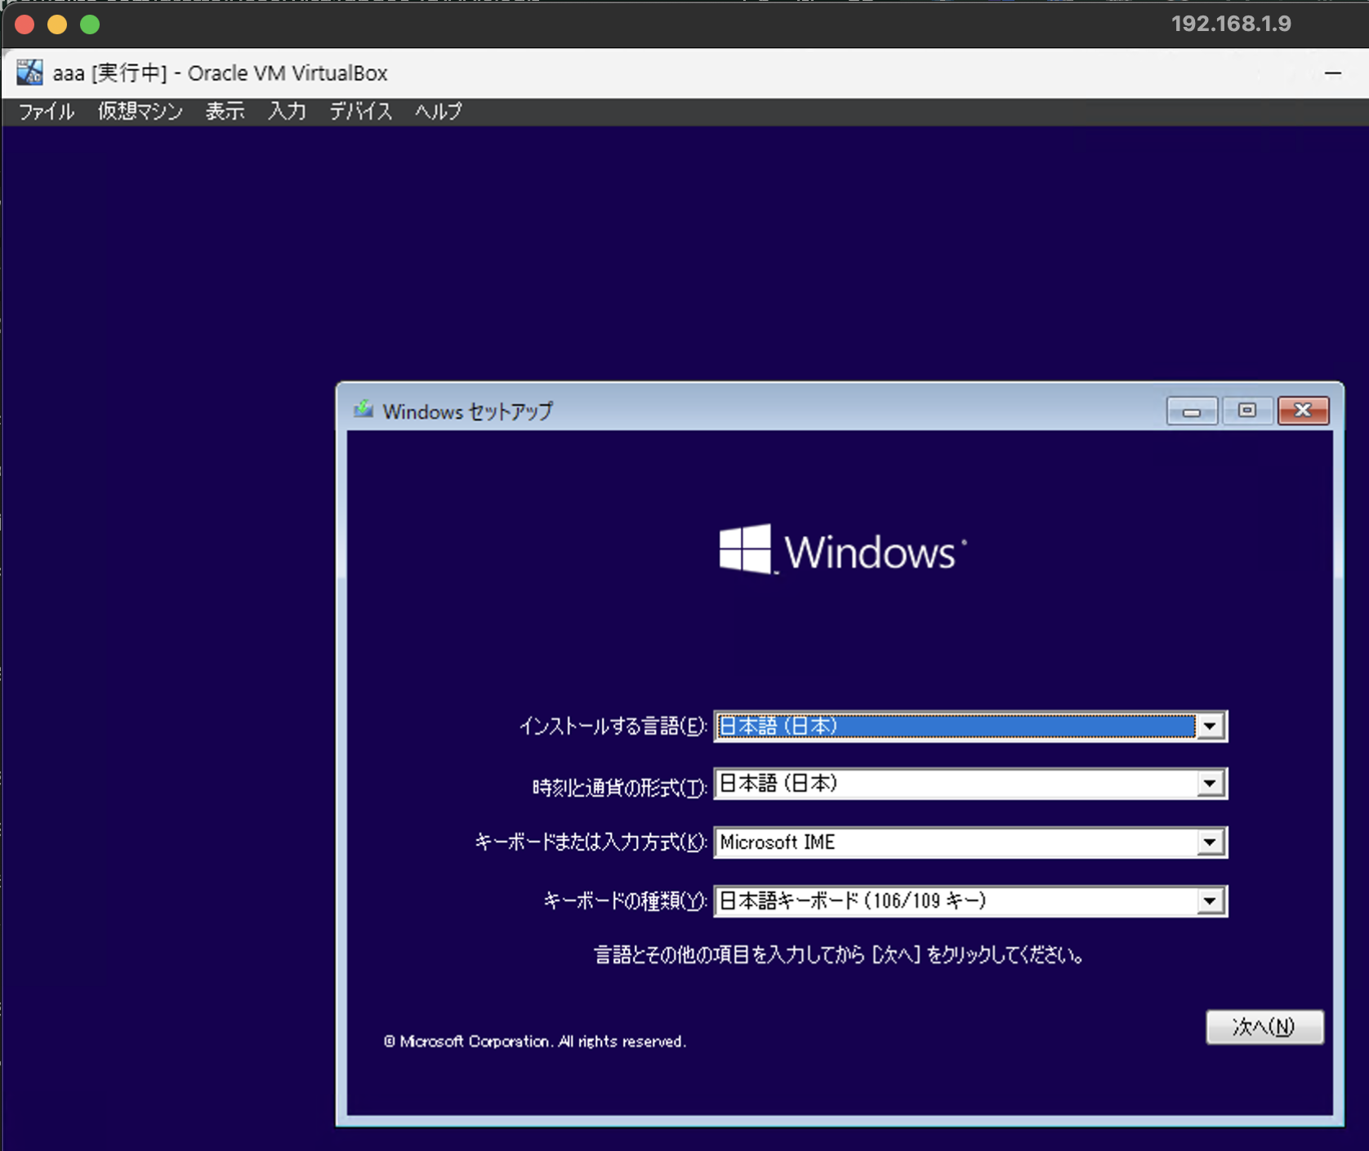Click the Windows logo in setup dialog
This screenshot has height=1151, width=1369.
(x=840, y=551)
